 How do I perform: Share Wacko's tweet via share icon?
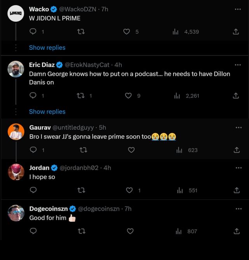tap(236, 32)
